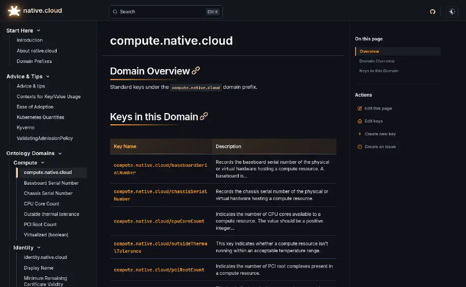Jump to Keys in this Domain outline entry

point(379,71)
